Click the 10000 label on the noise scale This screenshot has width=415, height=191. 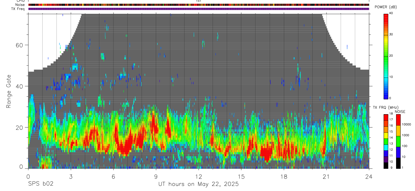click(x=408, y=124)
